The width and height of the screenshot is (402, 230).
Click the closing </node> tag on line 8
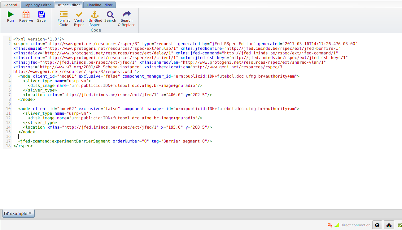click(x=27, y=99)
